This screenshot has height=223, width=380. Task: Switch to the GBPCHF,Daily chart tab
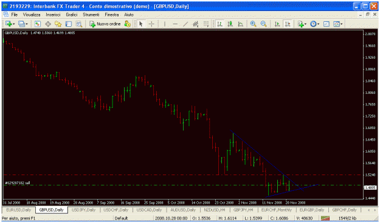pos(345,210)
